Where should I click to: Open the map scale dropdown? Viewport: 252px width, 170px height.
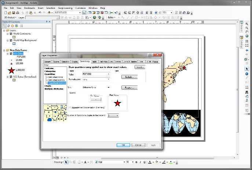(80, 12)
